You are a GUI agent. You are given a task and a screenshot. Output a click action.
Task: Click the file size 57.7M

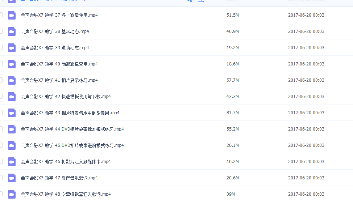point(233,80)
